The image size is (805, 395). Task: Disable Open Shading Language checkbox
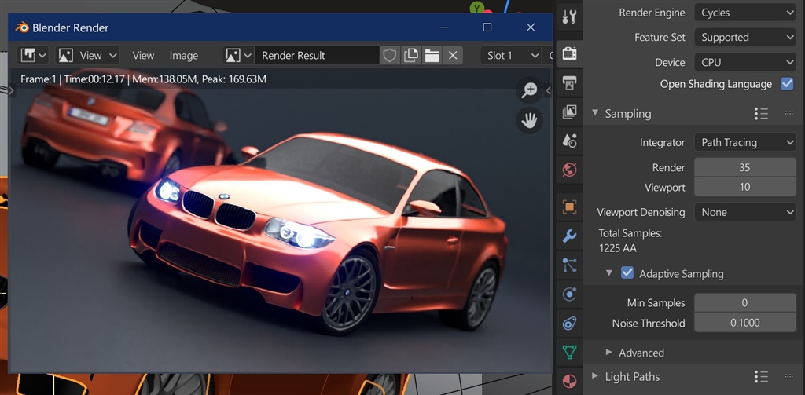[x=787, y=84]
